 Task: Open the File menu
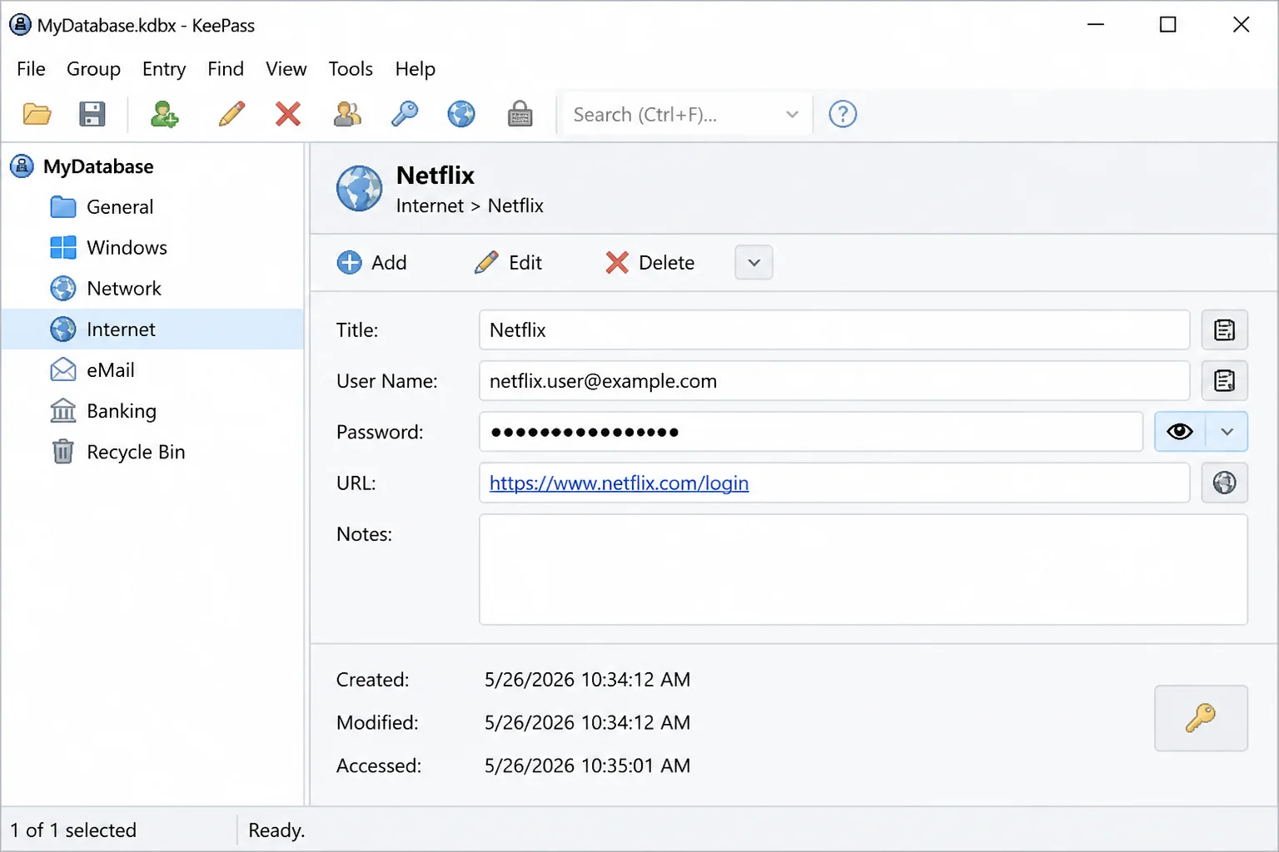31,69
